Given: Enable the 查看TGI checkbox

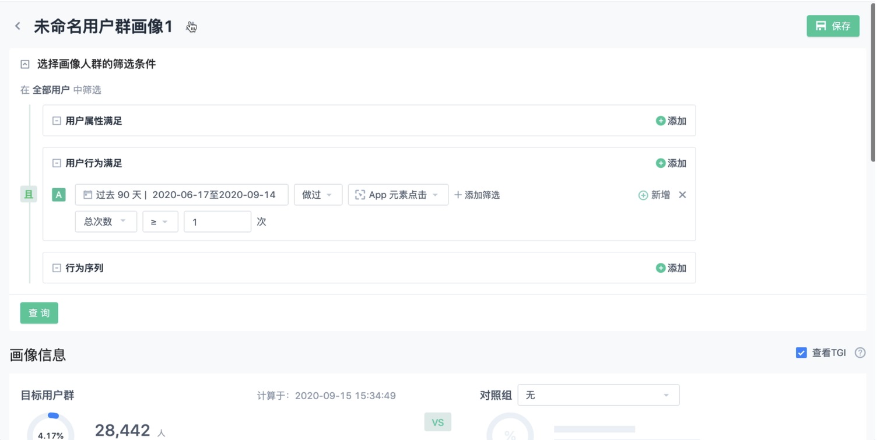Looking at the screenshot, I should pos(801,352).
